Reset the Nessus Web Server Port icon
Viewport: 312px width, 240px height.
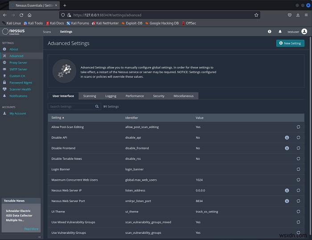click(298, 201)
